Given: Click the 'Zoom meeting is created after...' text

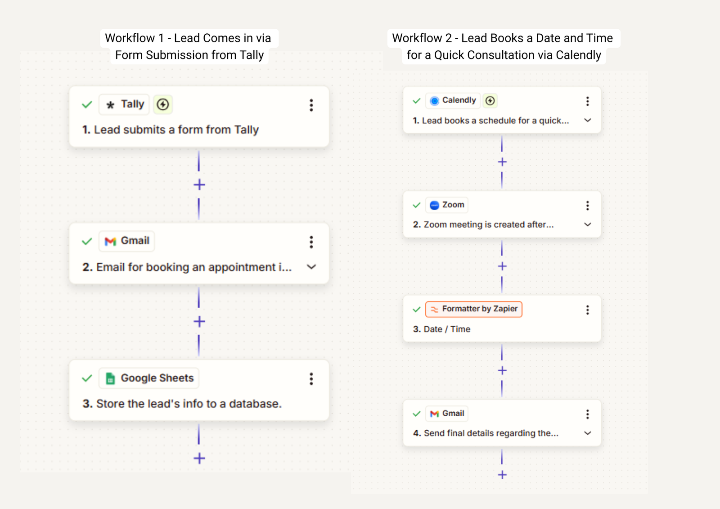Looking at the screenshot, I should click(x=489, y=225).
